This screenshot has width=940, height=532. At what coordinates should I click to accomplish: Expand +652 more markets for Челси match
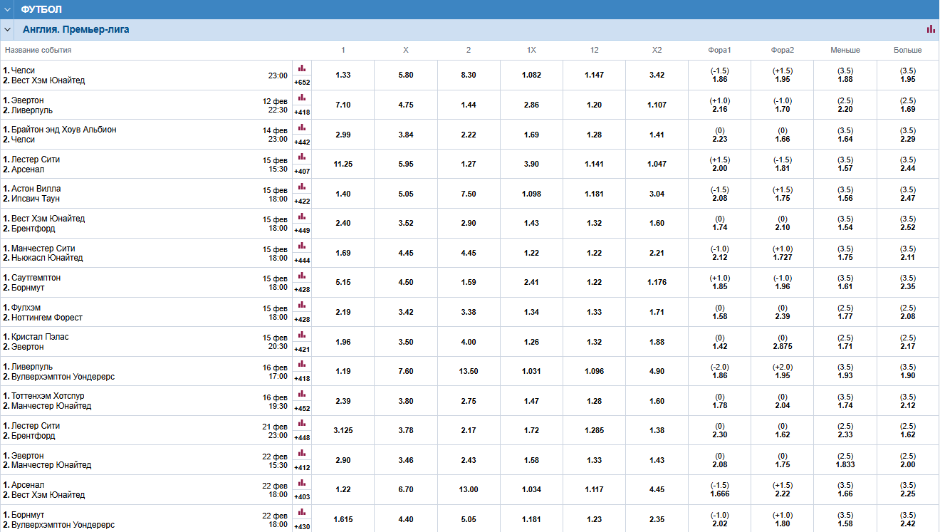pyautogui.click(x=302, y=83)
